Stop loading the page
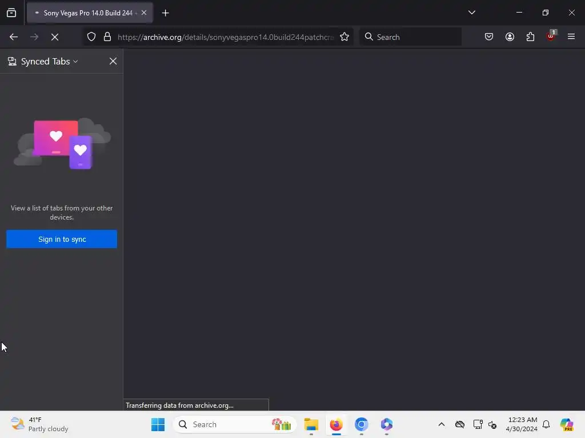585x438 pixels. 55,37
